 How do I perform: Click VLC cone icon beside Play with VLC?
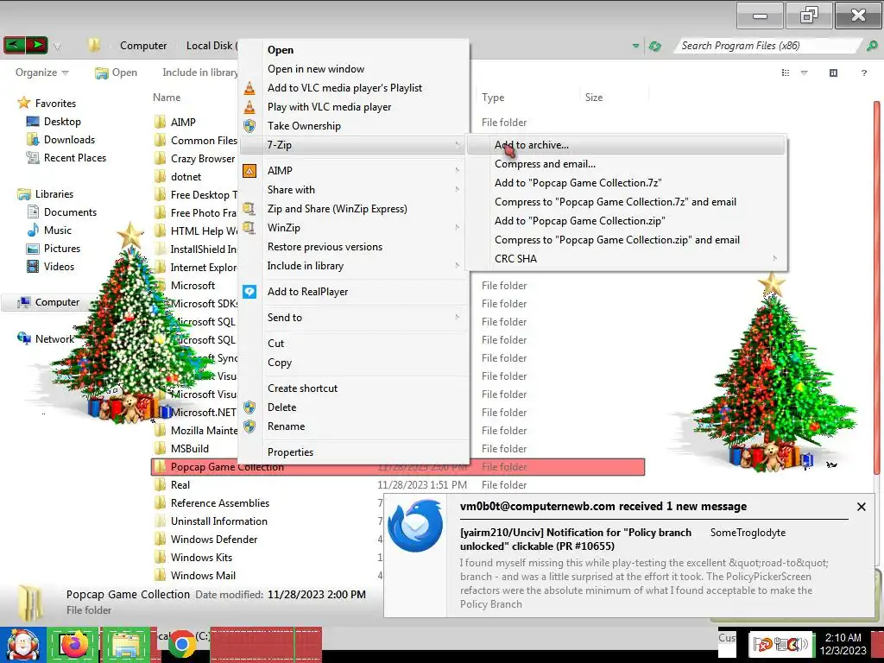(249, 106)
